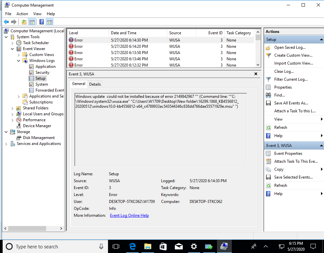
Task: Click Event Properties action
Action: tap(288, 154)
